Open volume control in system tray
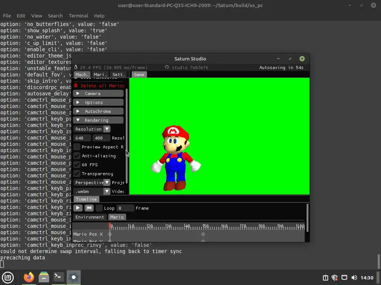The height and width of the screenshot is (285, 381). [354, 278]
